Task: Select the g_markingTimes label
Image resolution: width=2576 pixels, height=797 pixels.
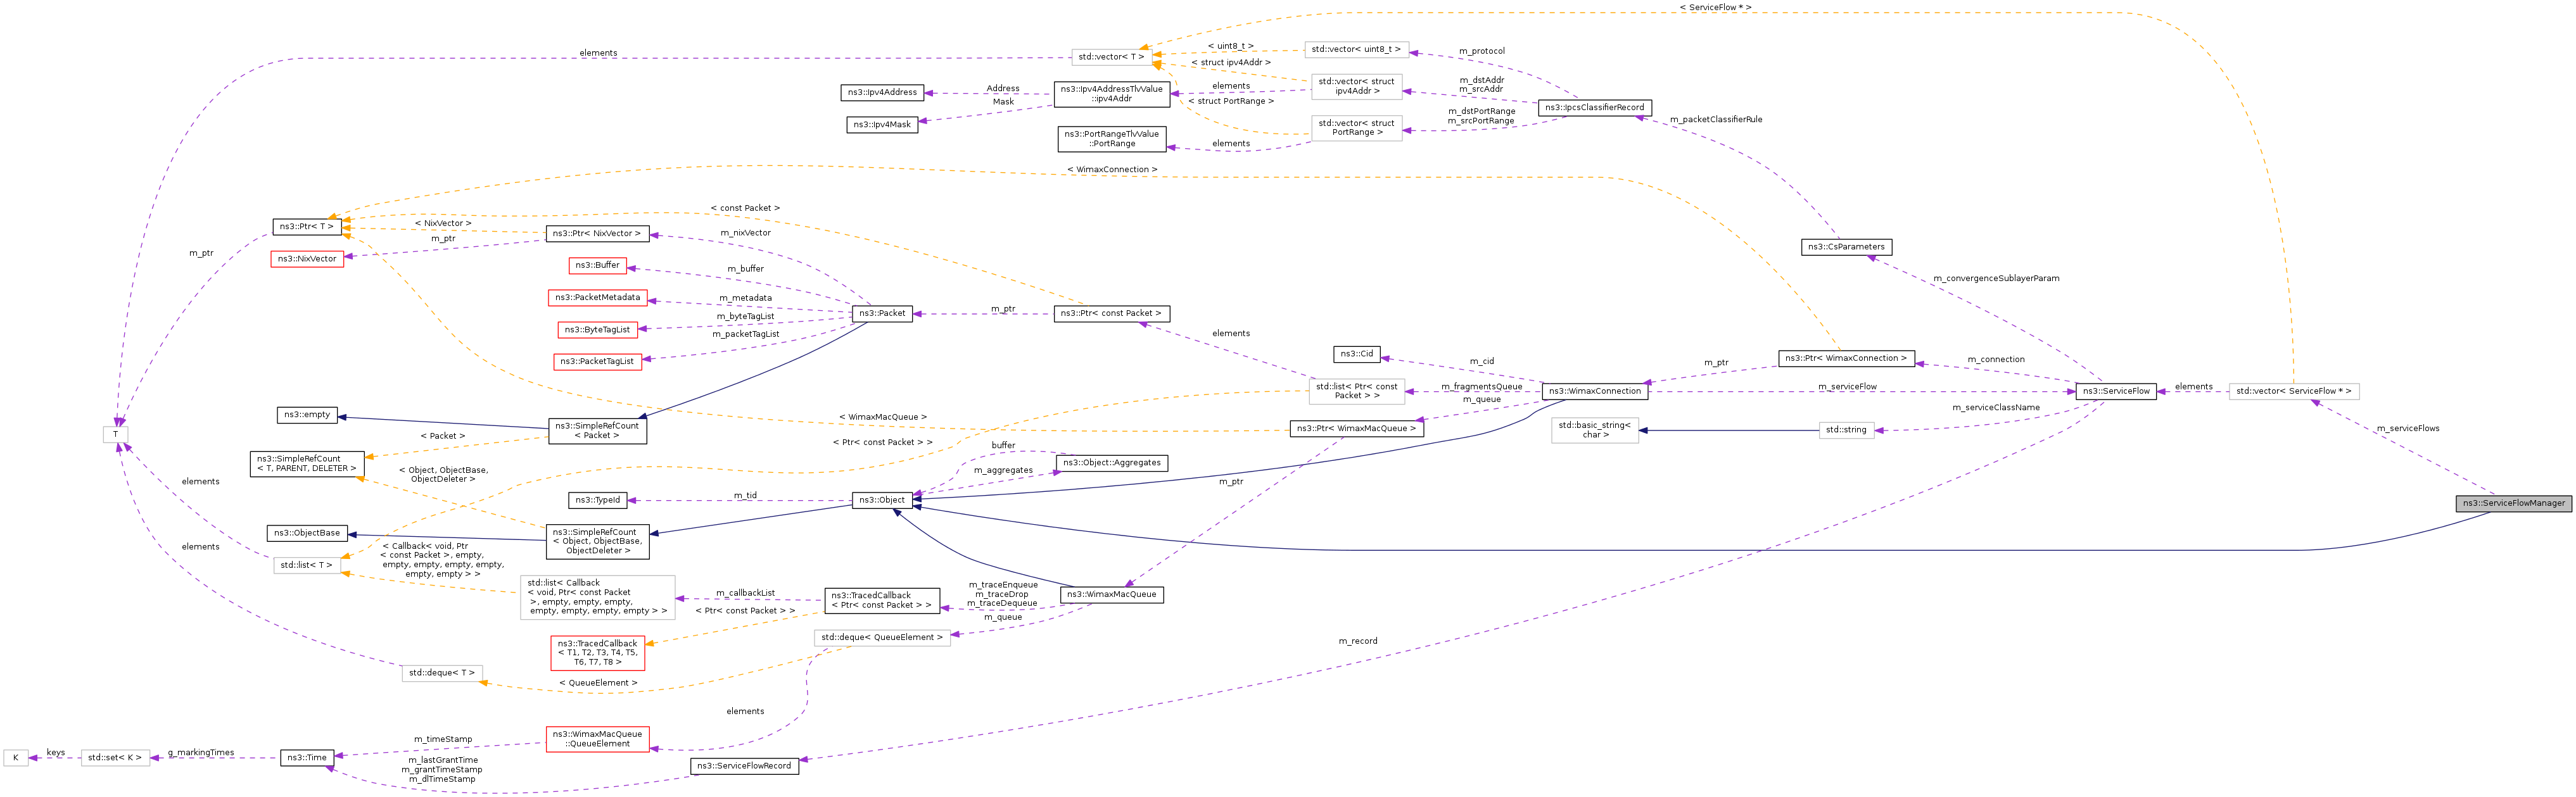Action: (x=201, y=753)
